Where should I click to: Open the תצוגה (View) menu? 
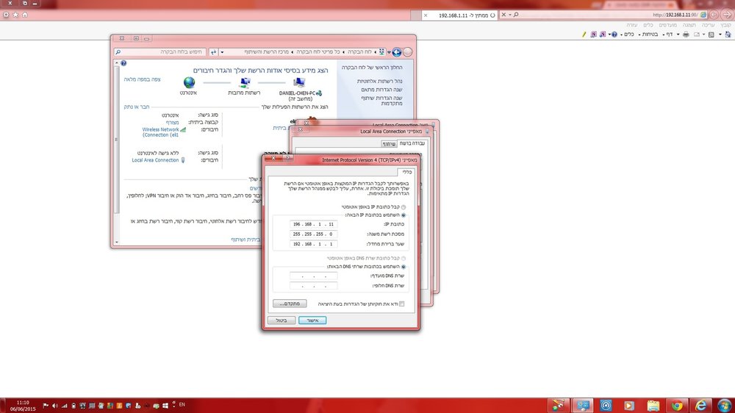click(689, 25)
